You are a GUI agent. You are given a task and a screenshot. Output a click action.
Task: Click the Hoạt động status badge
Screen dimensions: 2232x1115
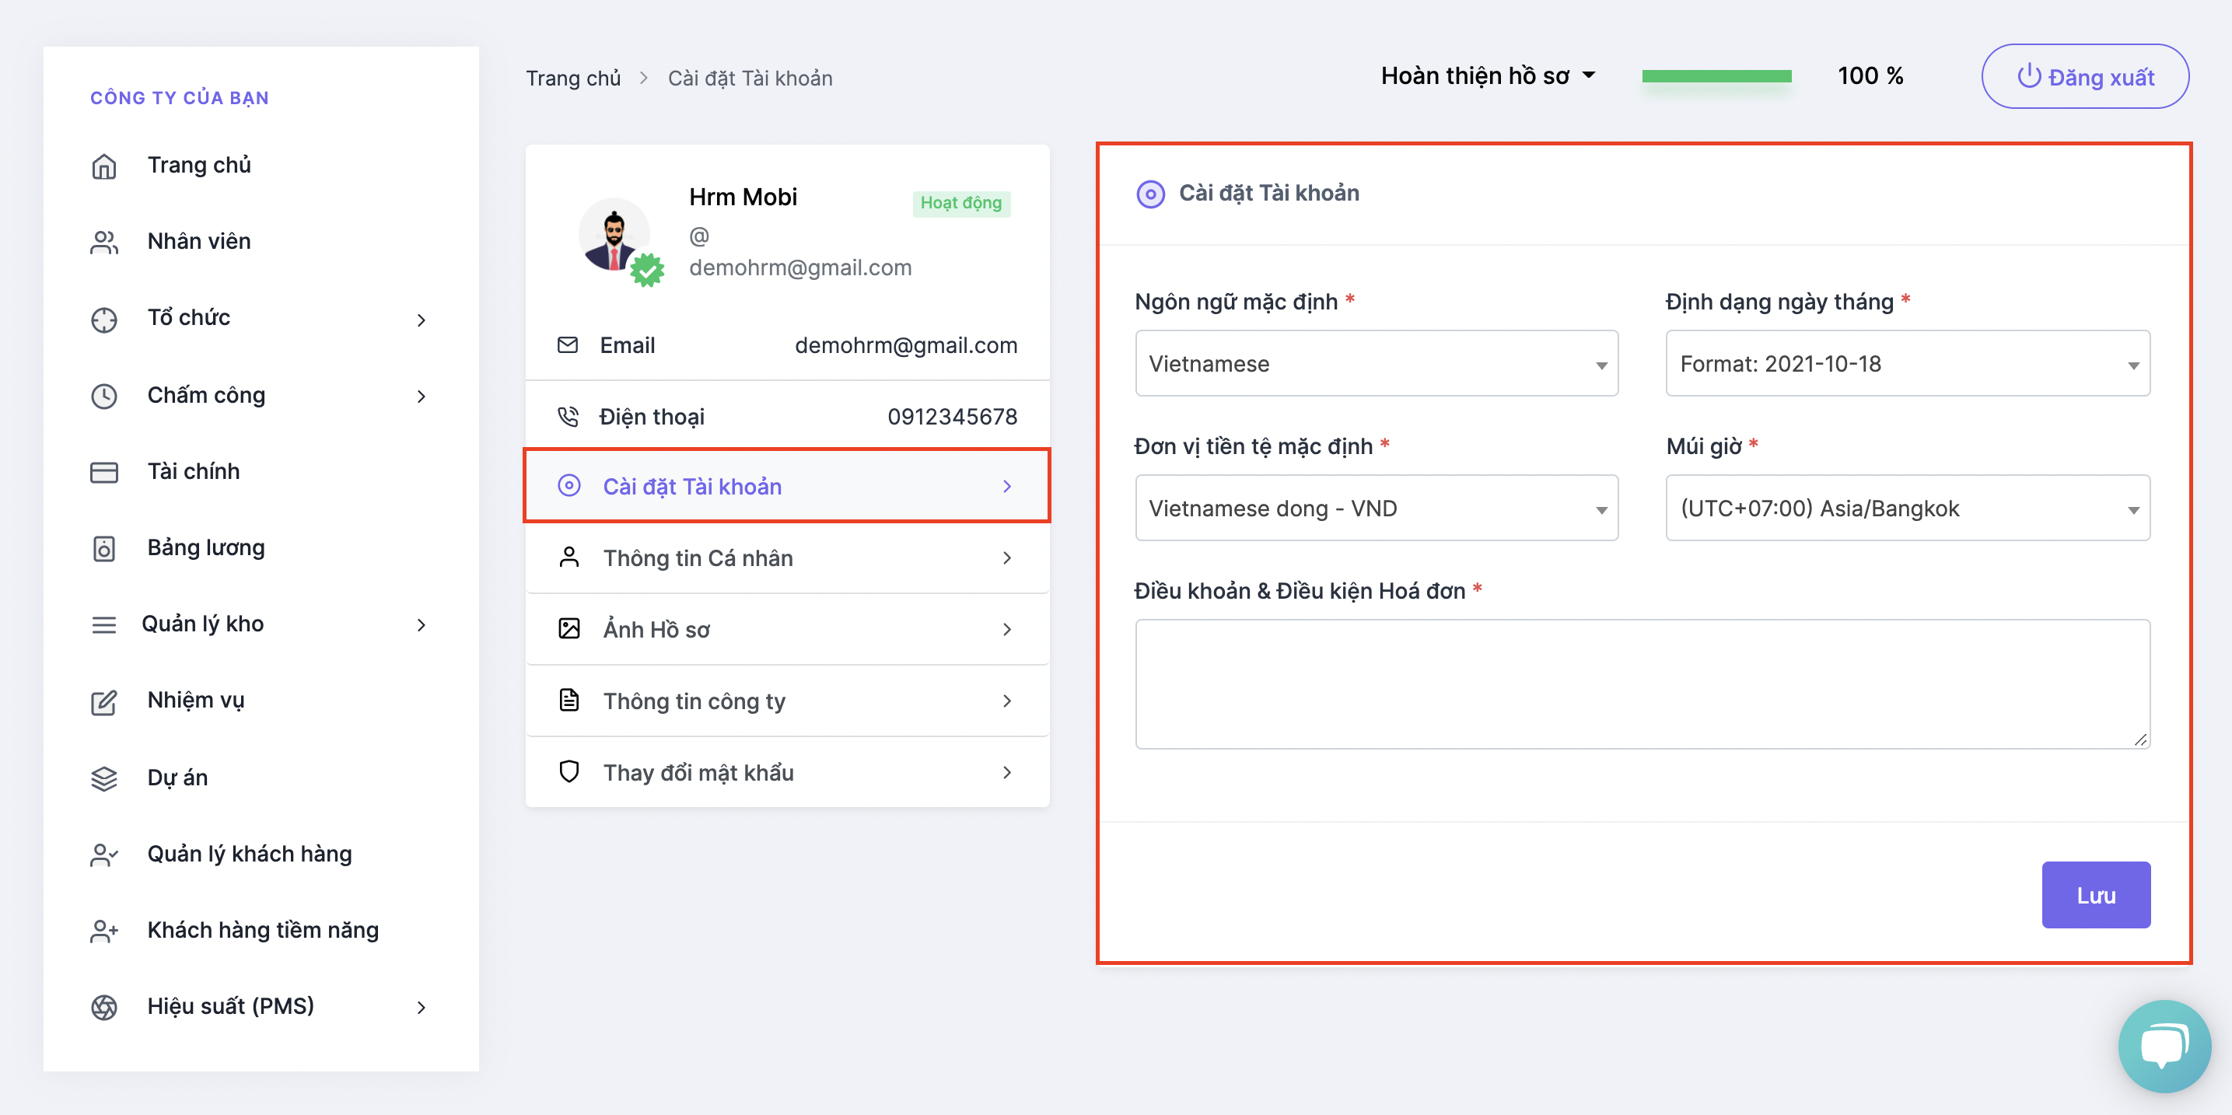pos(961,203)
